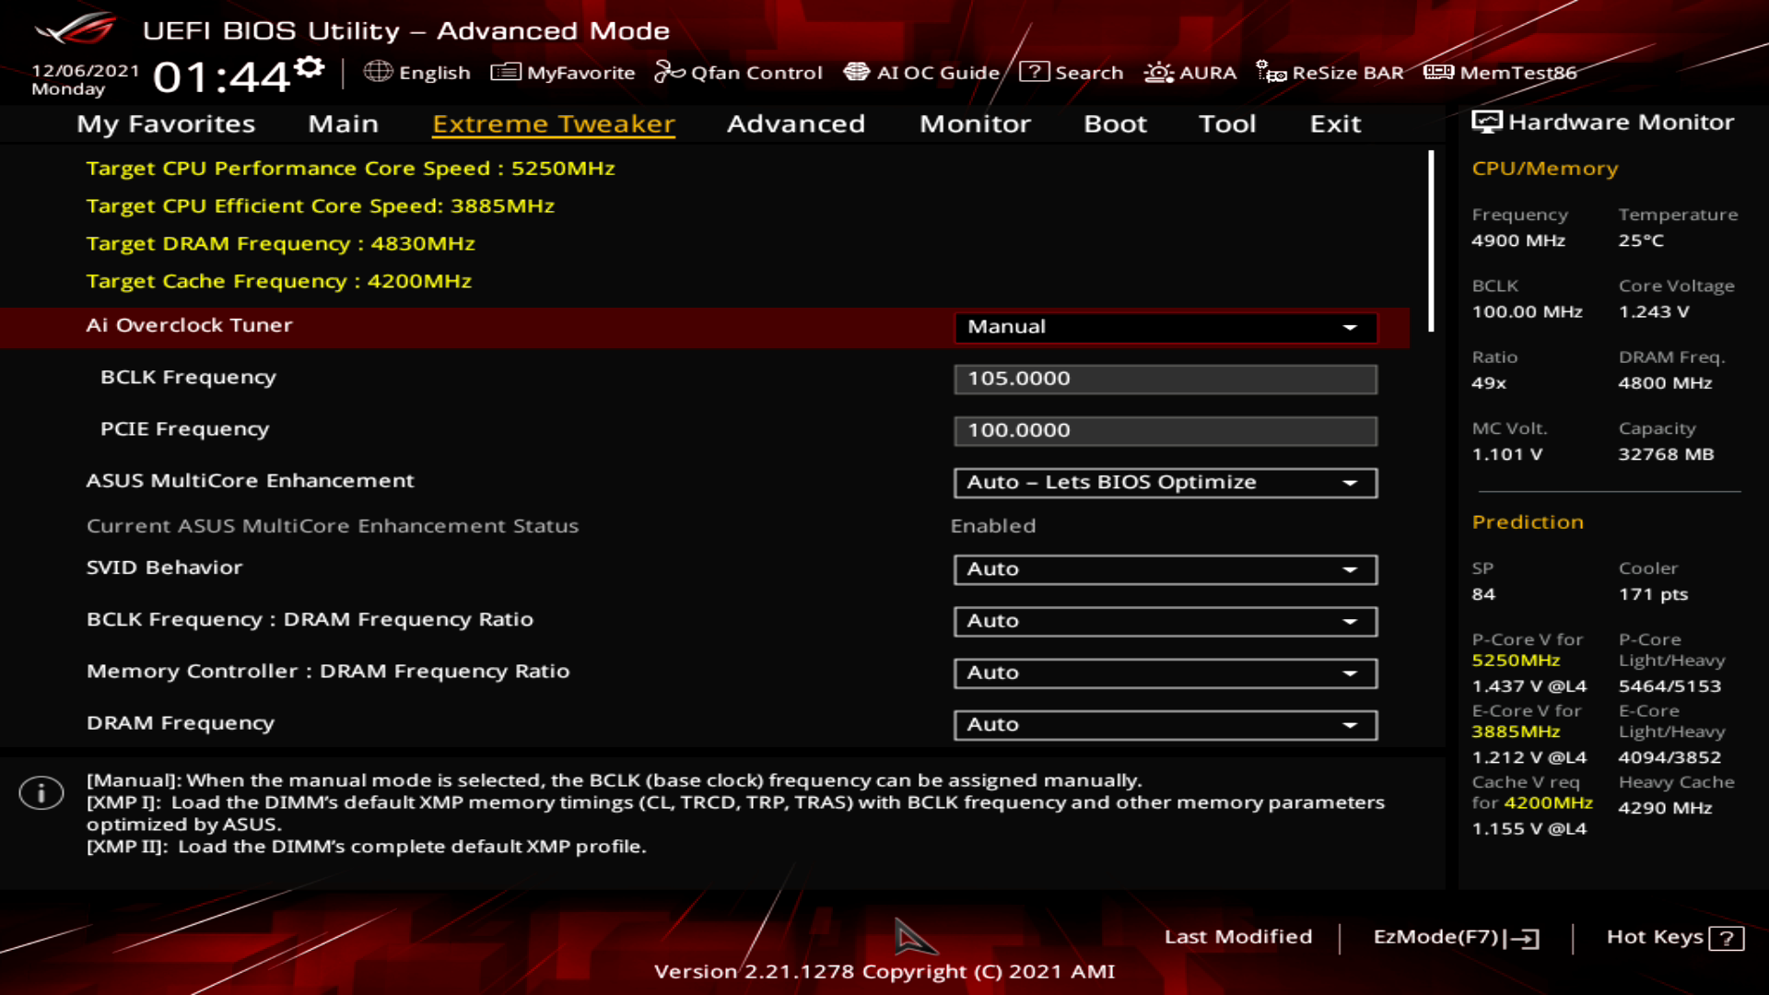
Task: Expand Ai Overclock Tuner dropdown
Action: point(1166,327)
